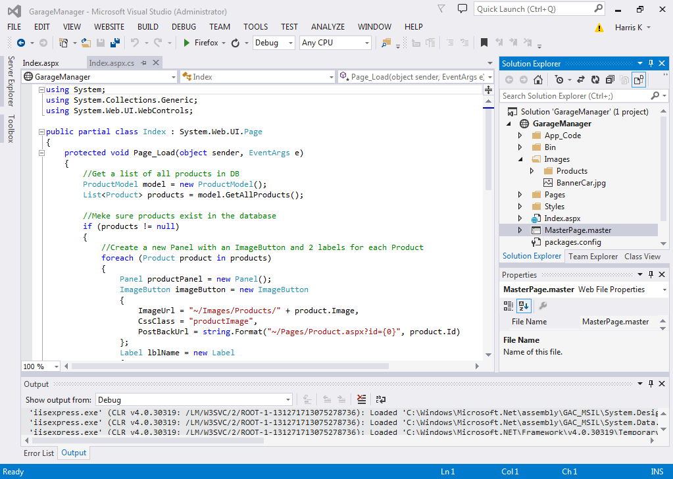Open the feedback speech bubble icon
673x479 pixels.
coord(462,9)
